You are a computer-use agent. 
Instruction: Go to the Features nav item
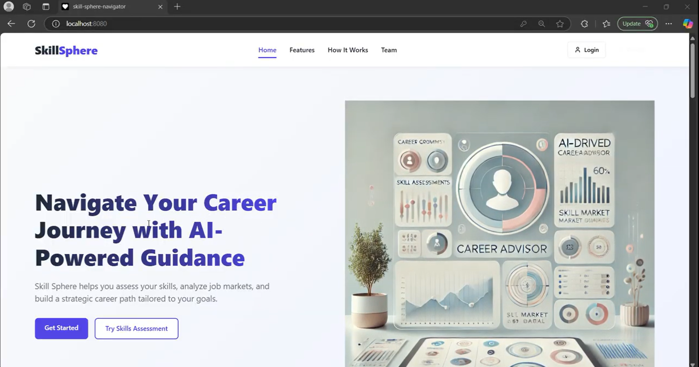302,50
